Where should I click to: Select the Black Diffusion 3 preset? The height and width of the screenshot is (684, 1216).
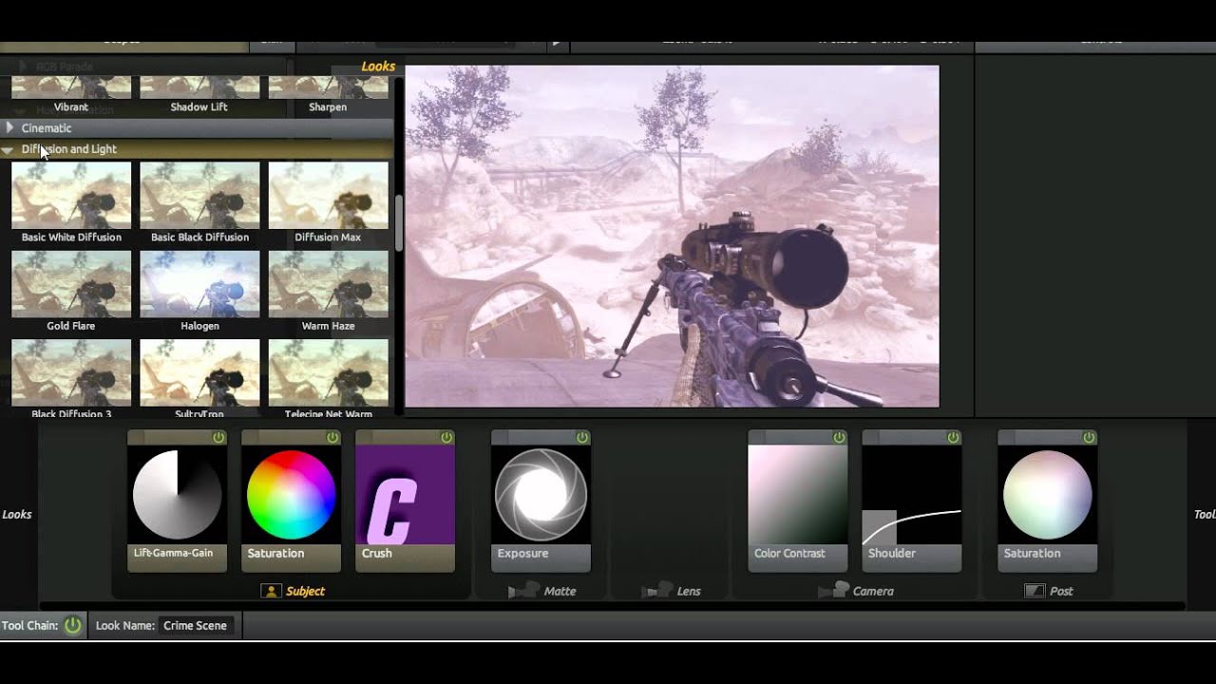point(71,378)
